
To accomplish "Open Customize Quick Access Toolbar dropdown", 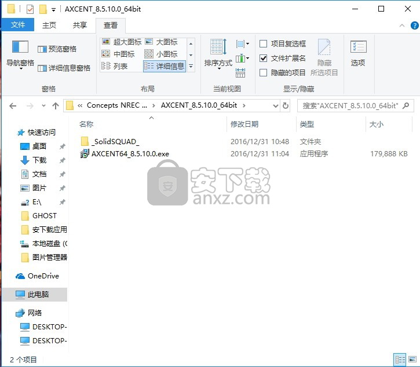I will click(53, 10).
